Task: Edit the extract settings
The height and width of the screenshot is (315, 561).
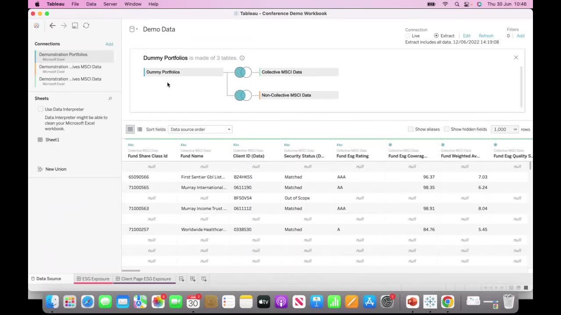Action: pyautogui.click(x=467, y=36)
